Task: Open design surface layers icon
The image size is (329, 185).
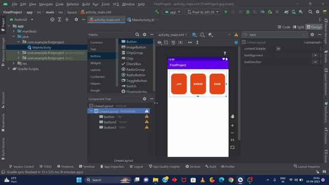Action: point(194,34)
